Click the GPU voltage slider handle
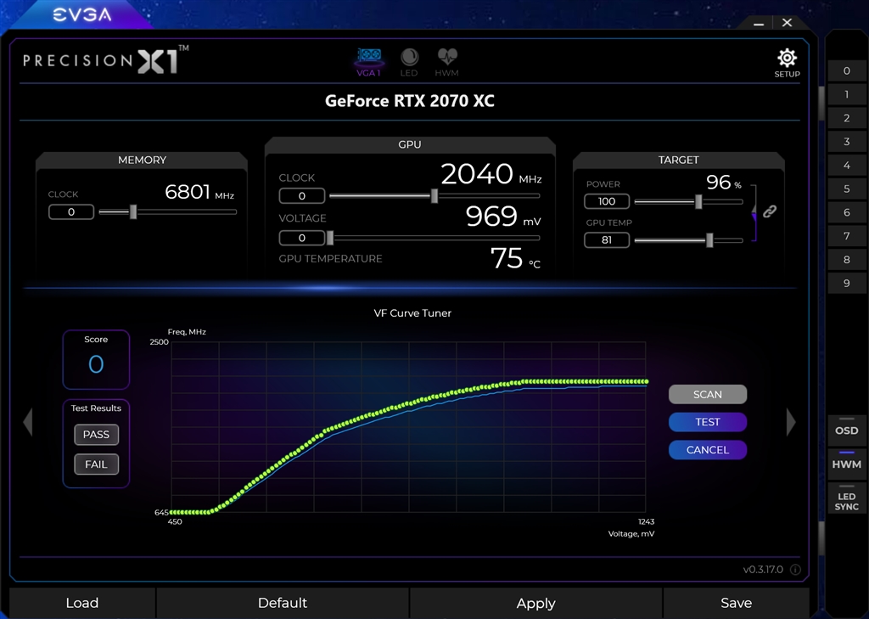This screenshot has height=619, width=869. [330, 238]
